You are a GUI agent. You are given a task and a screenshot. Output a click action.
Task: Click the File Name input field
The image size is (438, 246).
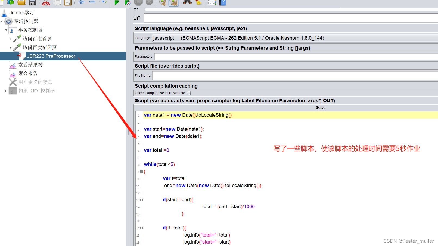[295, 76]
